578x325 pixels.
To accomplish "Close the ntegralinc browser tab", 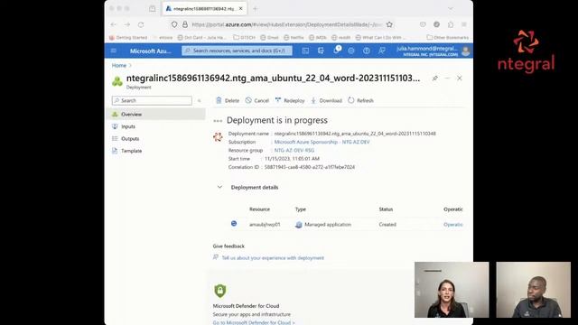I will [241, 8].
